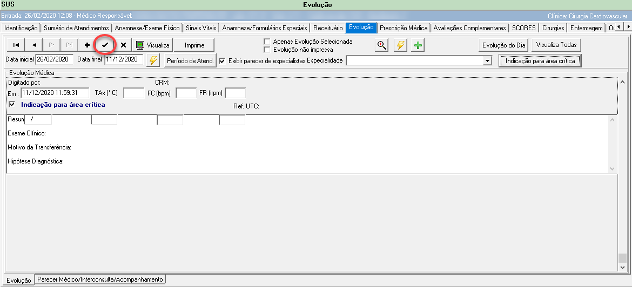Switch to SCORES tab
This screenshot has height=287, width=632.
tap(523, 28)
